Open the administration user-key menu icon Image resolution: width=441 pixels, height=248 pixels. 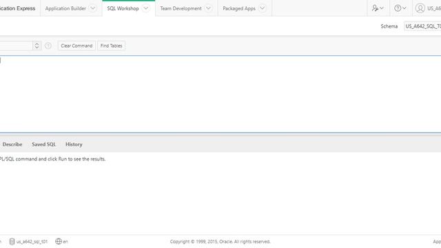[x=378, y=8]
